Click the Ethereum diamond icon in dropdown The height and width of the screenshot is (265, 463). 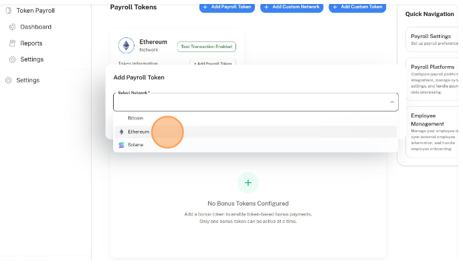[121, 131]
